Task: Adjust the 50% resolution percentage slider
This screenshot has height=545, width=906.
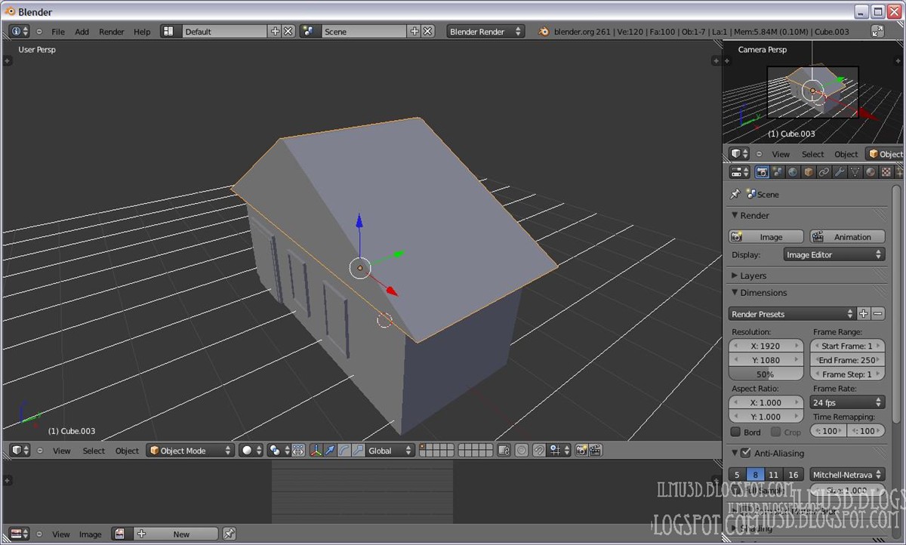Action: pyautogui.click(x=766, y=374)
